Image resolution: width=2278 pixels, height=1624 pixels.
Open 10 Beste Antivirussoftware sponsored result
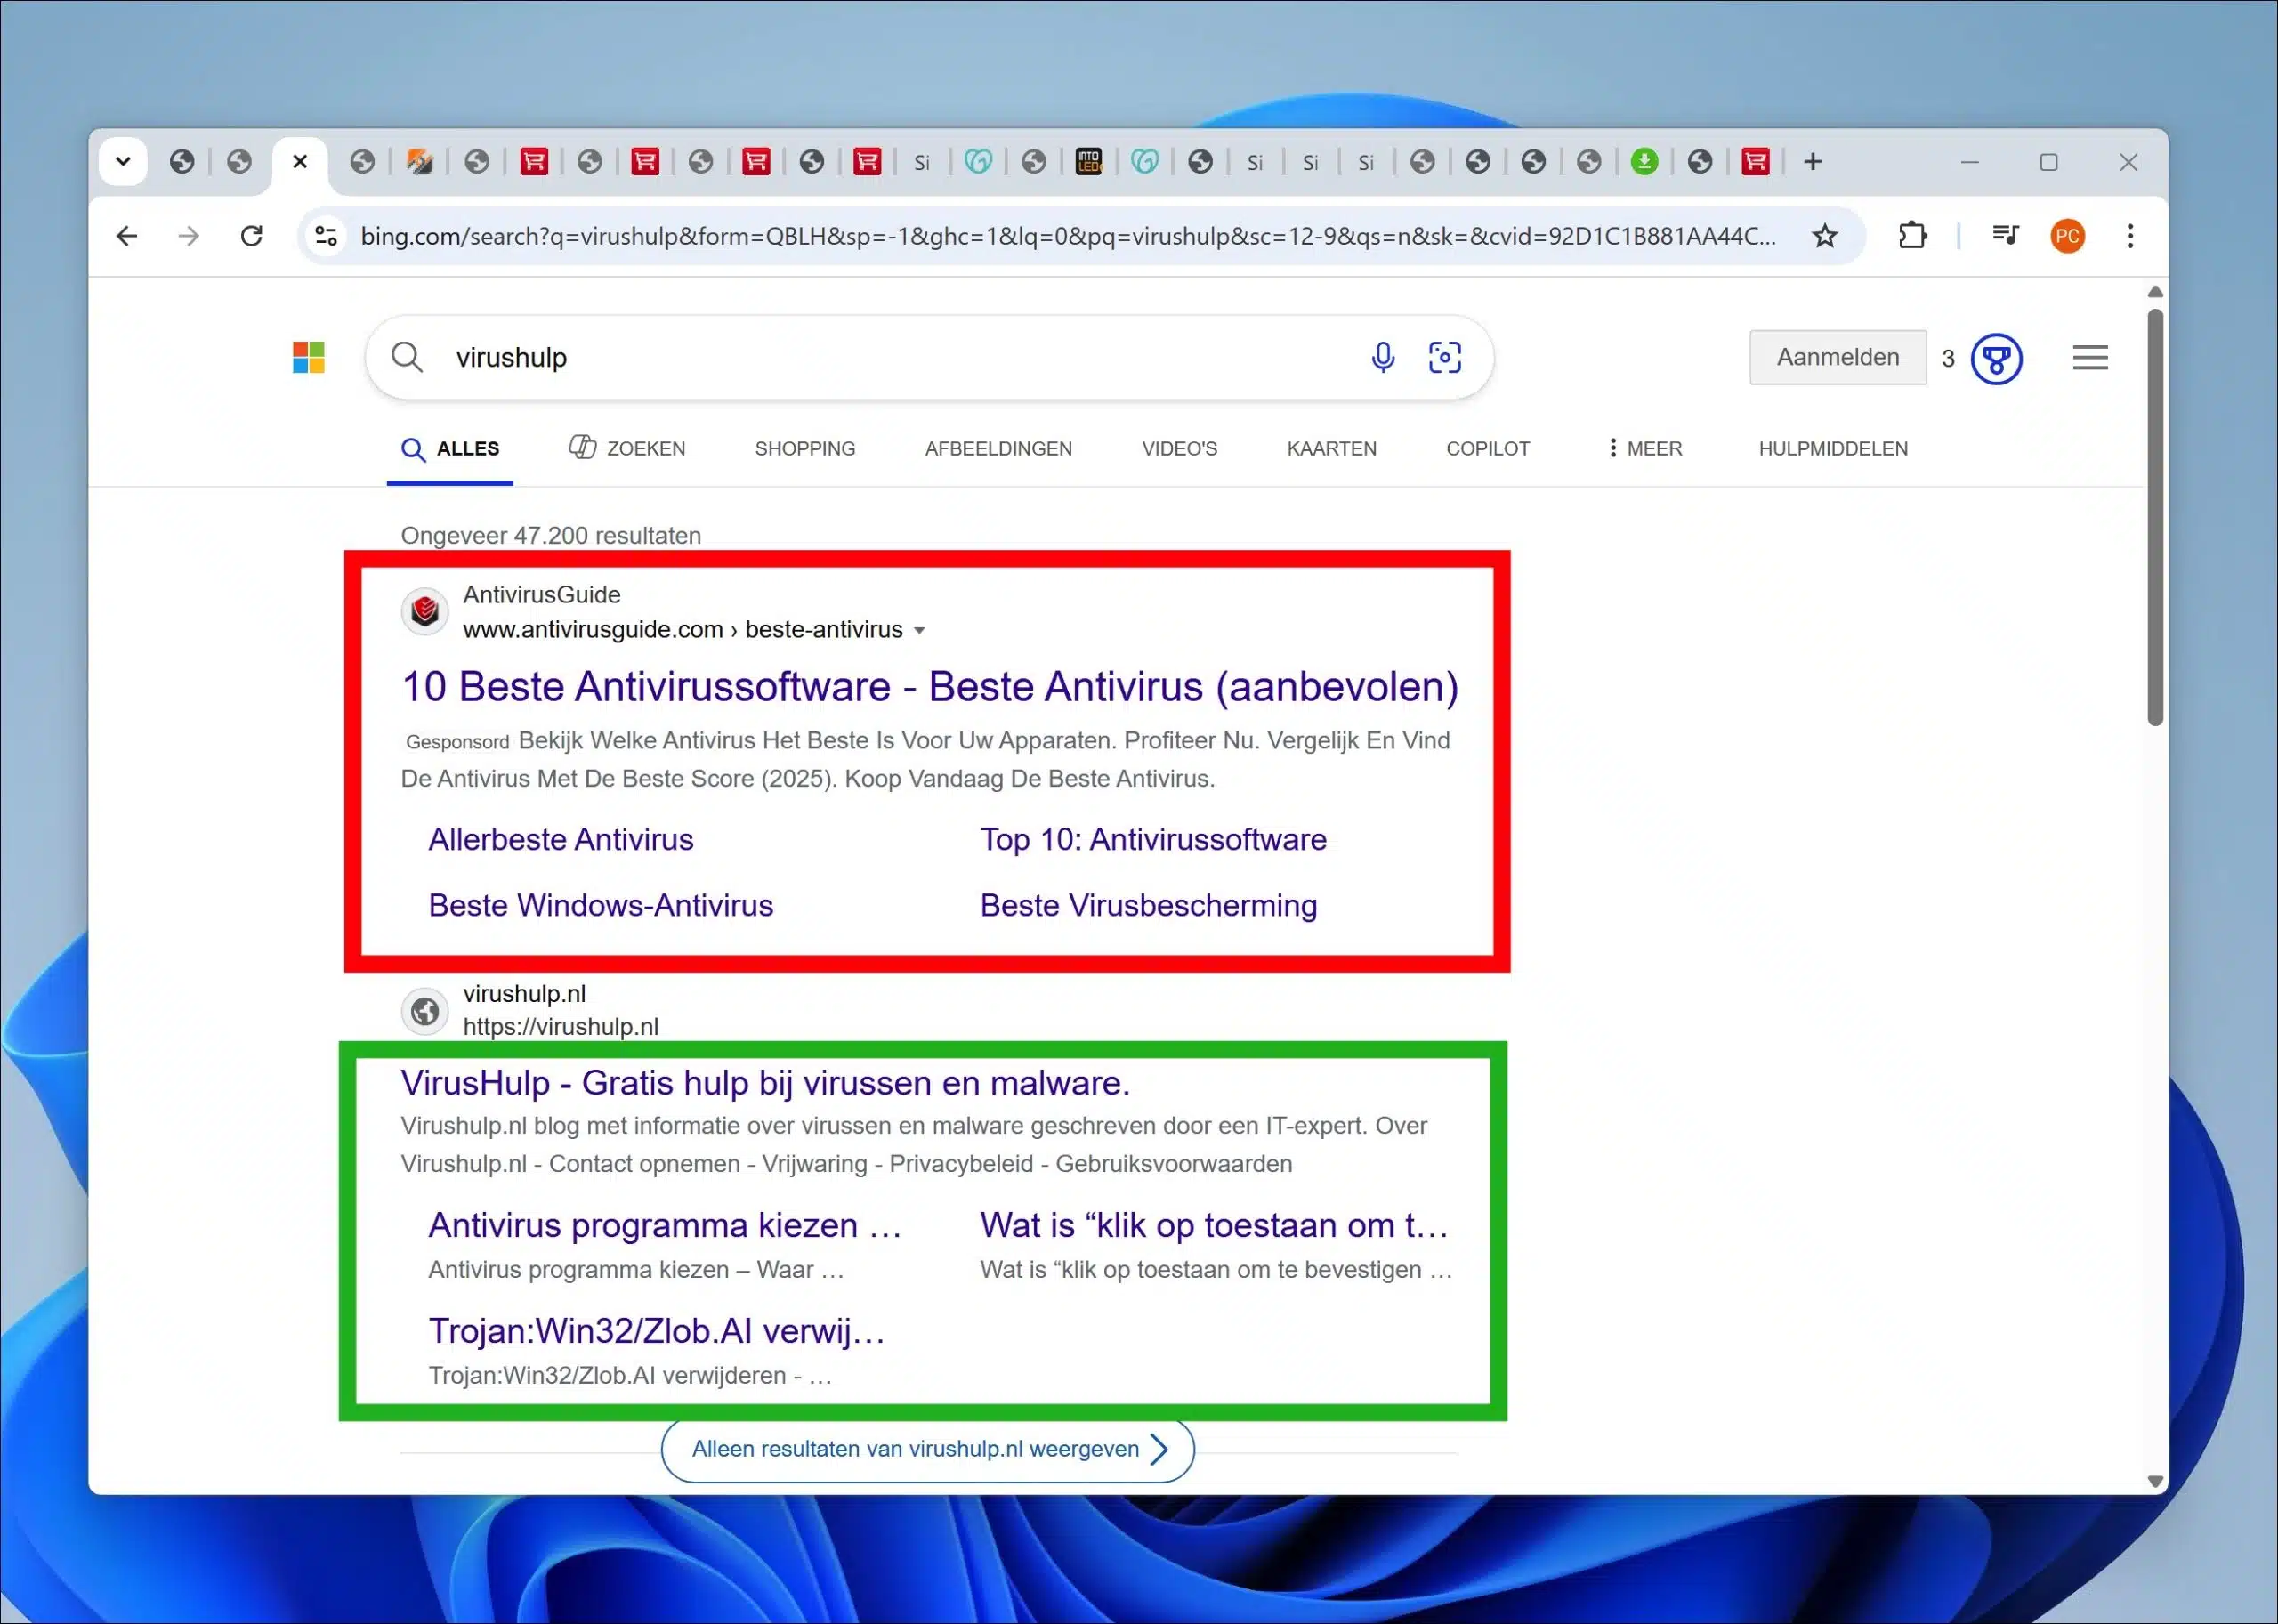click(x=930, y=687)
